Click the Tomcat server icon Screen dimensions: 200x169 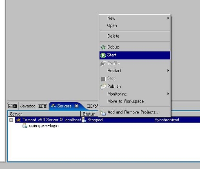(18, 120)
